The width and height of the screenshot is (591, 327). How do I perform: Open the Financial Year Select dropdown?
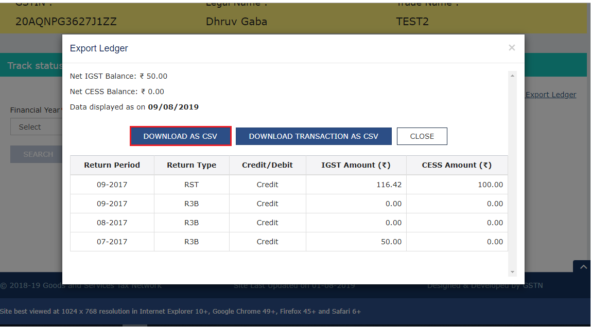pos(36,127)
